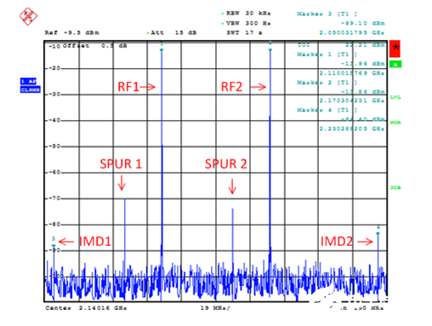This screenshot has height=326, width=432.
Task: Select marker 1 triangle on RF1 peak
Action: click(x=162, y=50)
